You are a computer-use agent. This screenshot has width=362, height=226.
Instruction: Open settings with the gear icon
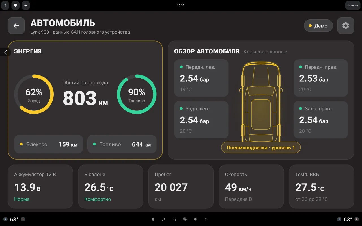pyautogui.click(x=346, y=26)
